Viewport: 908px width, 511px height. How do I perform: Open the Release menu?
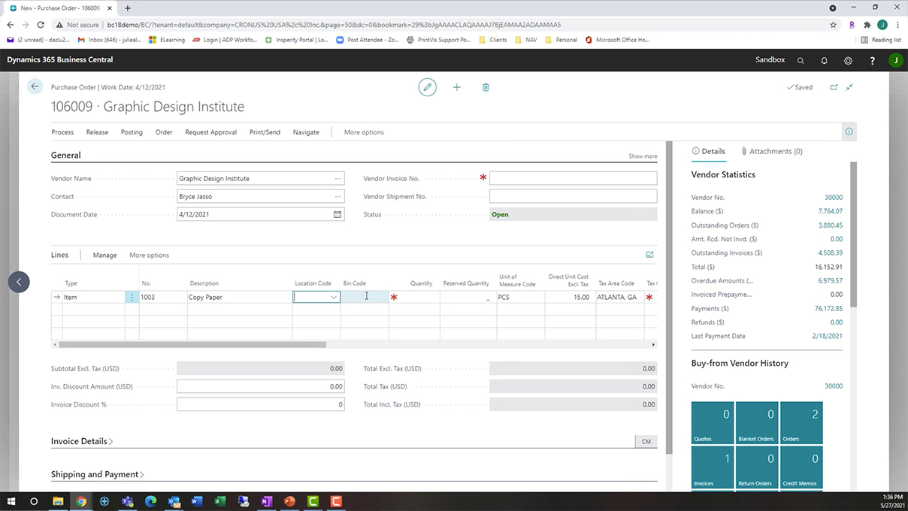coord(97,132)
